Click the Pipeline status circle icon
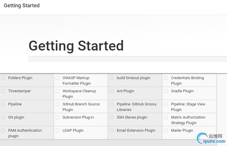 (x=3, y=104)
